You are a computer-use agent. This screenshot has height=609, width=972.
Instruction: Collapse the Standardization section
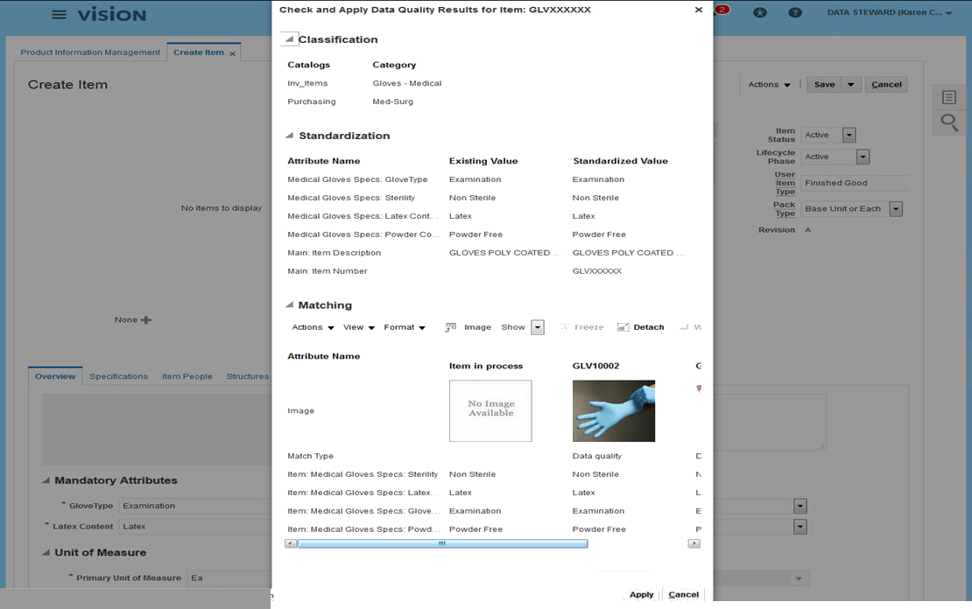[289, 135]
